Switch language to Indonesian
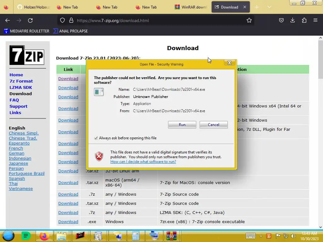 [20, 158]
